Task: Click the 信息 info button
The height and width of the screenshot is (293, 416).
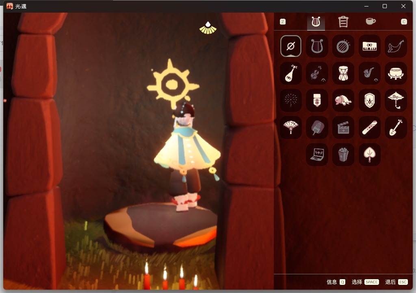Action: pos(336,282)
